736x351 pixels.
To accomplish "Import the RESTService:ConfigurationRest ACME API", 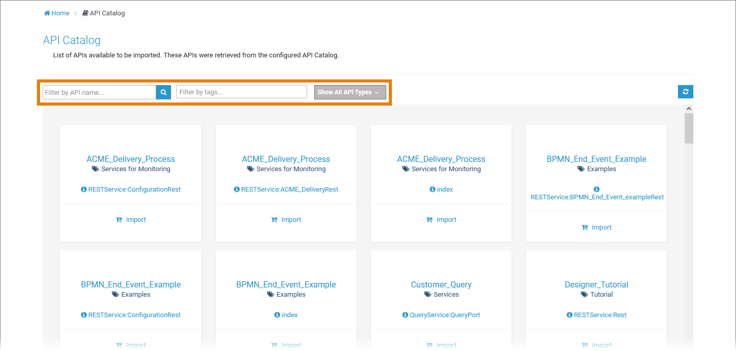I will pos(131,220).
